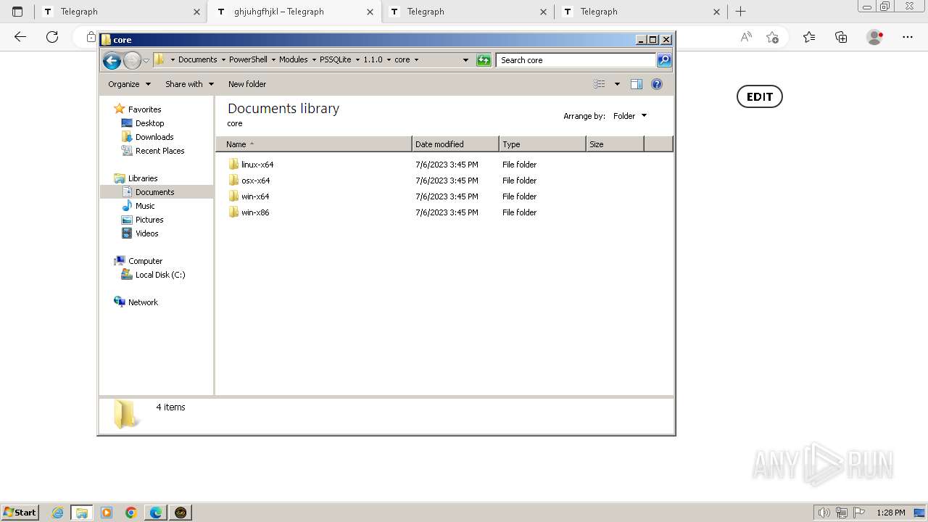Open Edge settings and more menu
Image resolution: width=928 pixels, height=522 pixels.
[908, 37]
